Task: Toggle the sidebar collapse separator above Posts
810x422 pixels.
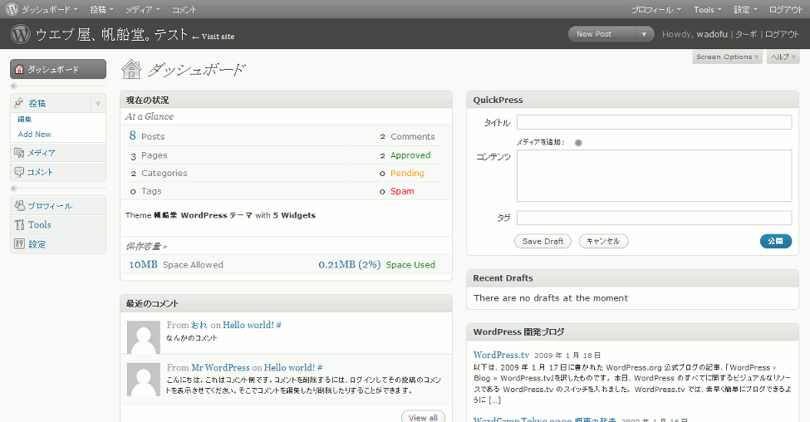Action: tap(14, 86)
